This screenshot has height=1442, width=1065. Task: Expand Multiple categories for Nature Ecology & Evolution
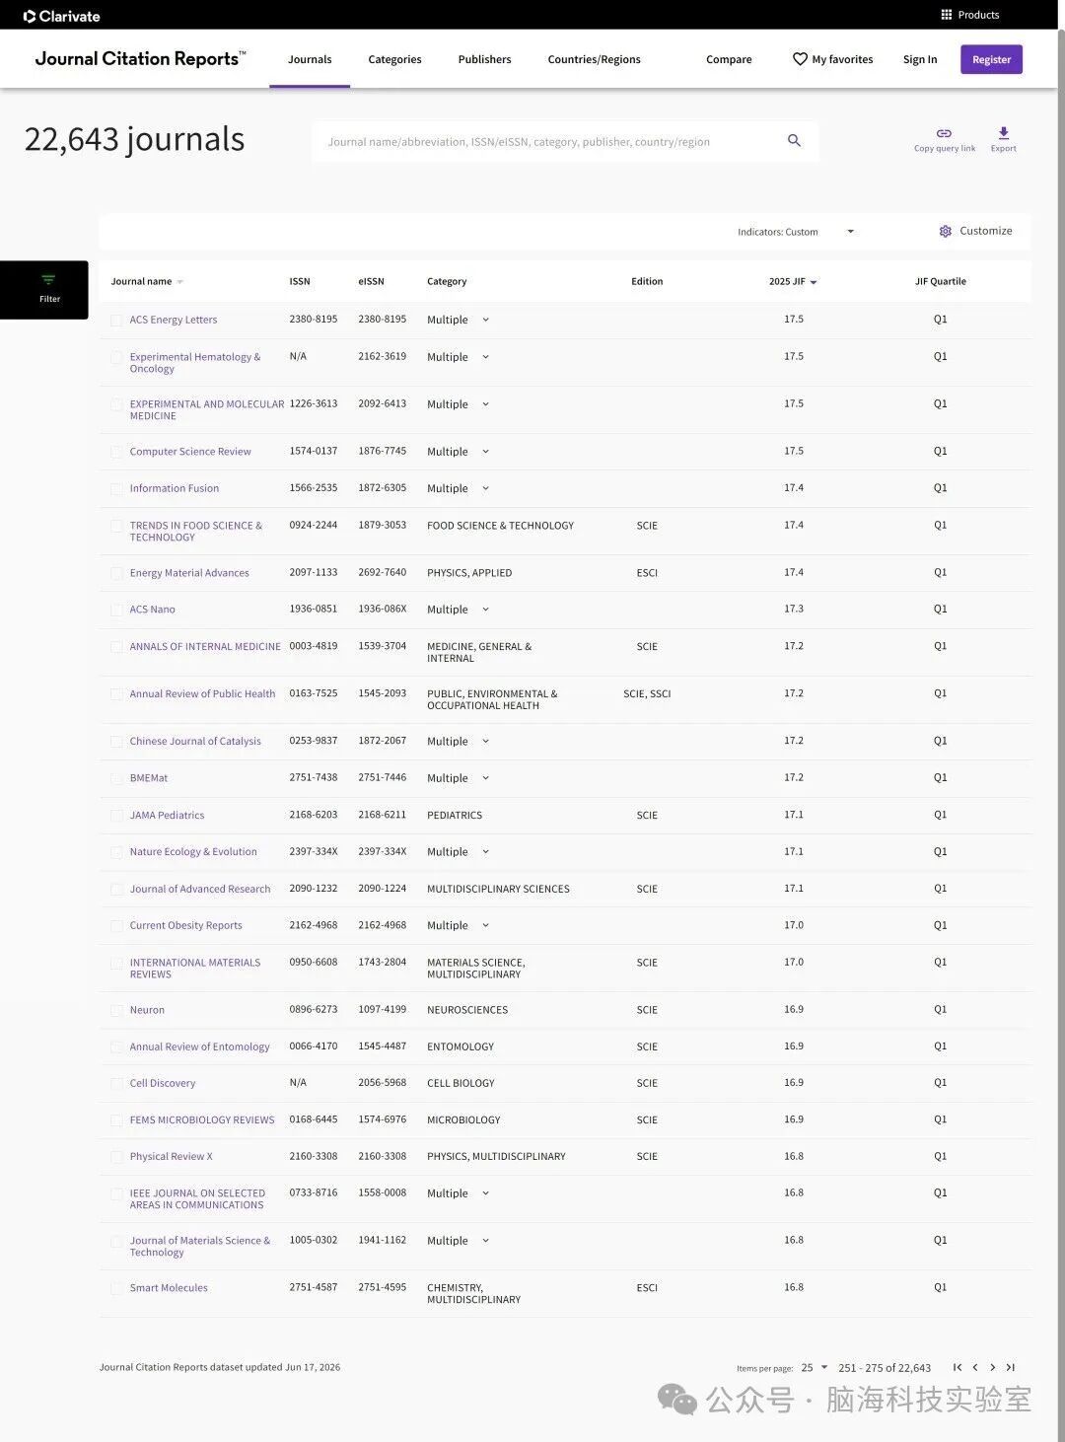tap(485, 851)
